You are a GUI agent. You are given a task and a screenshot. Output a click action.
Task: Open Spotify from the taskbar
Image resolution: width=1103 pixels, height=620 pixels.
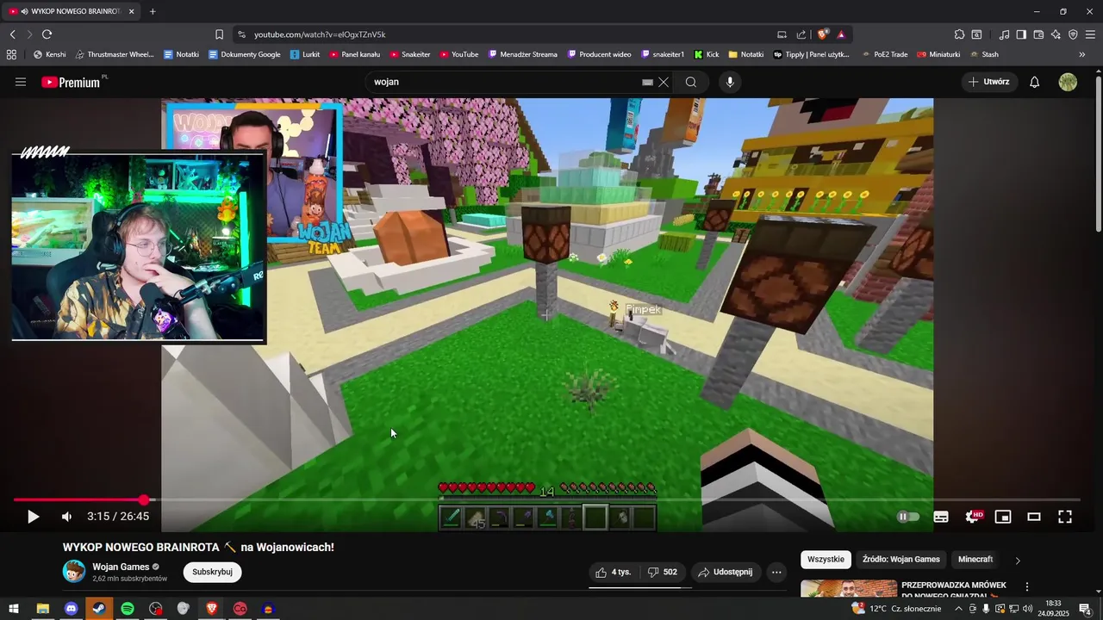click(128, 609)
